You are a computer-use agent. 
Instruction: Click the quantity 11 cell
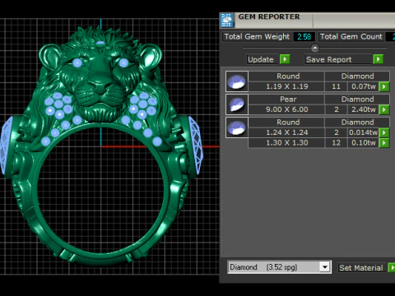[336, 86]
